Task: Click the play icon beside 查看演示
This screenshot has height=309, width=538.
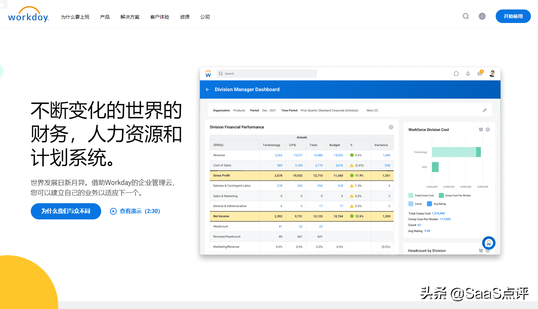Action: (x=113, y=211)
